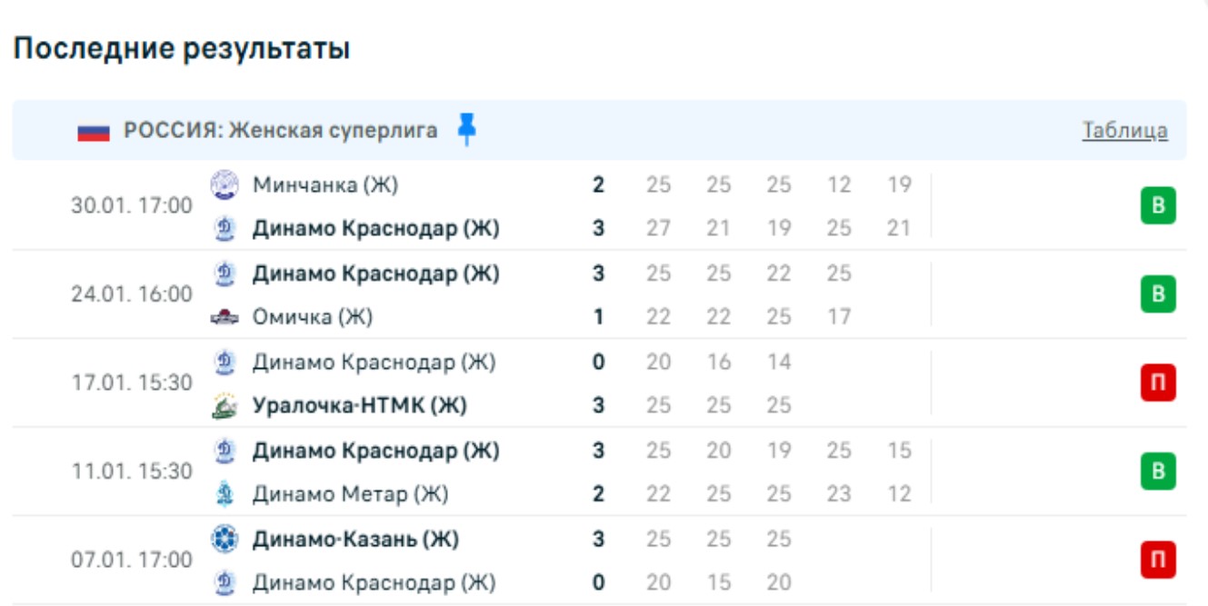Open the Омичка (Ж) team name
1208x606 pixels.
[313, 317]
